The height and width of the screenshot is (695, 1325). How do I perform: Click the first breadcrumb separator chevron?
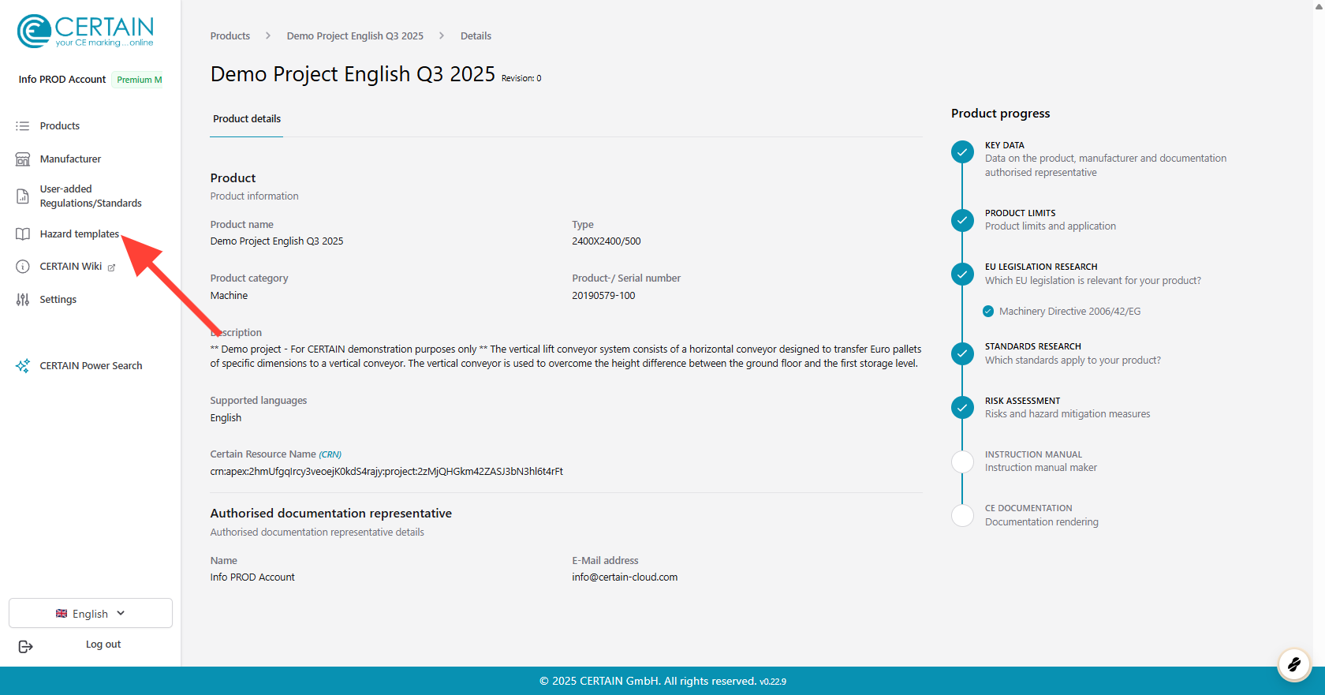click(x=268, y=36)
